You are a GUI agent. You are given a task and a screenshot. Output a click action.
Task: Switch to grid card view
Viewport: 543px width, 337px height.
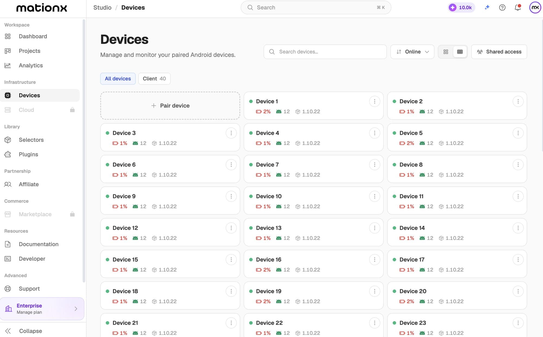pyautogui.click(x=446, y=52)
